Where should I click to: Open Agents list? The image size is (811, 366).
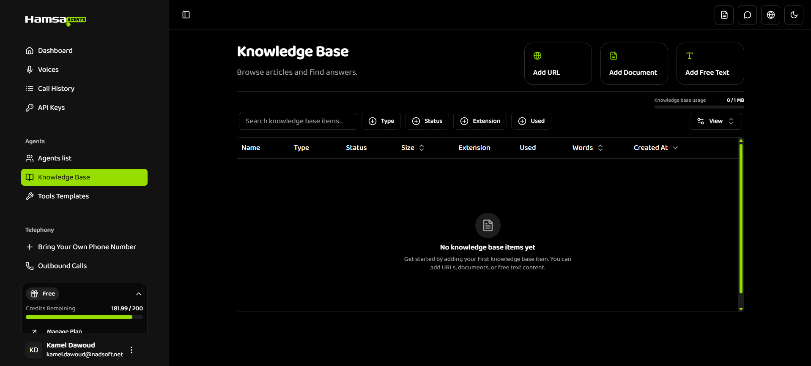pyautogui.click(x=84, y=158)
